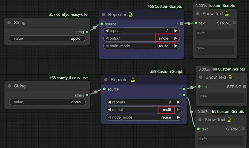This screenshot has width=249, height=148.
Task: Click the second output port of #59 Repeater
Action: pos(184,95)
